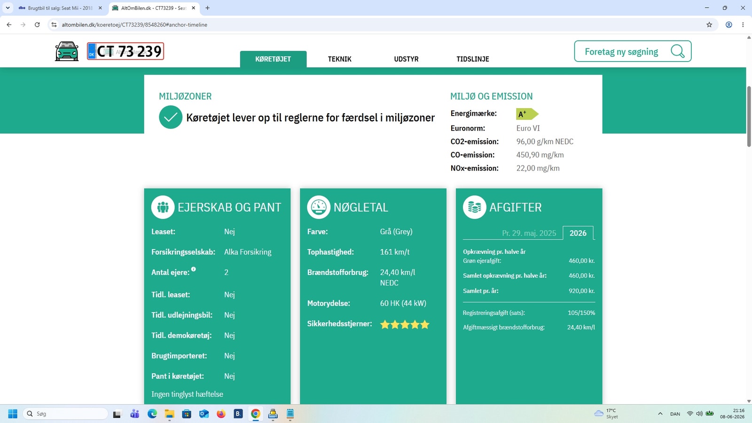Screen dimensions: 752x423
Task: Expand the tab search dropdown arrow
Action: [x=8, y=8]
